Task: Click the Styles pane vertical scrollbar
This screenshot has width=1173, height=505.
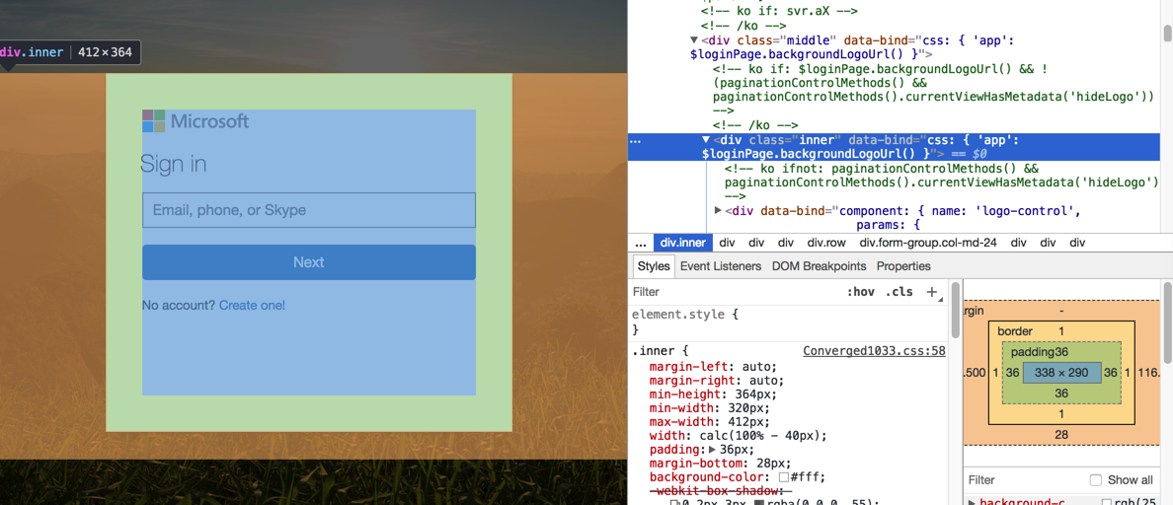Action: click(956, 310)
